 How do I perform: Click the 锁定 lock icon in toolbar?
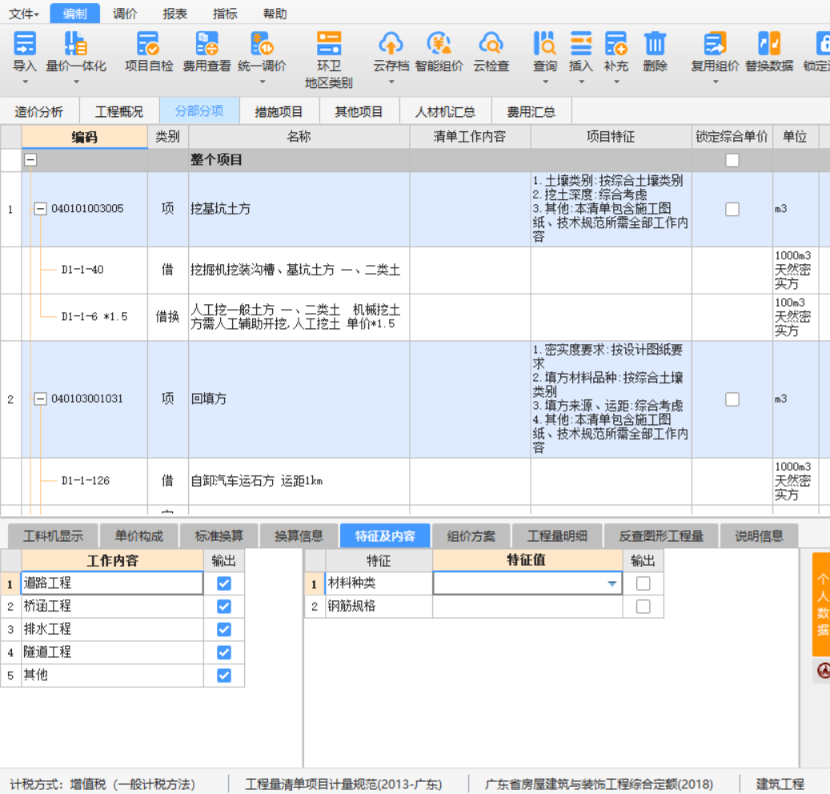(823, 44)
